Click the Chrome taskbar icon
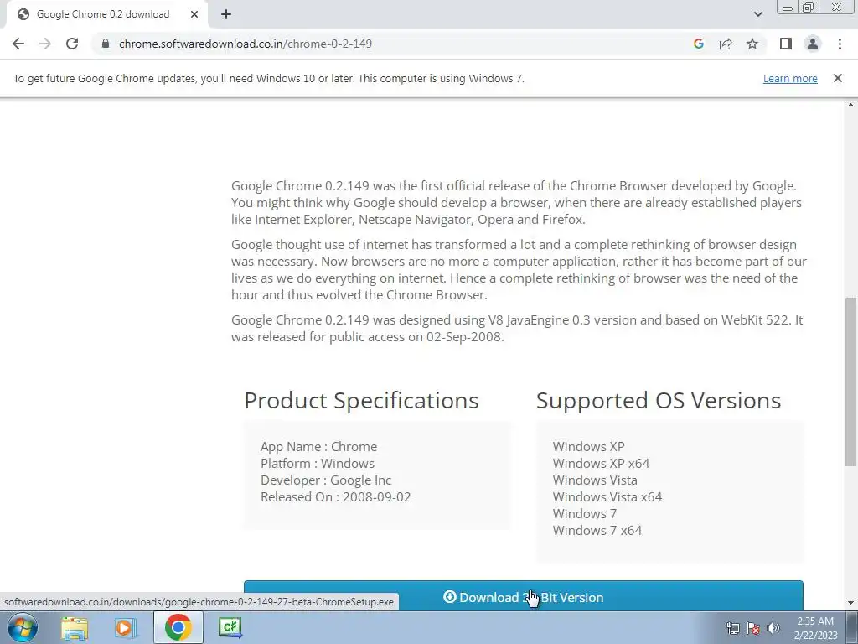 178,627
